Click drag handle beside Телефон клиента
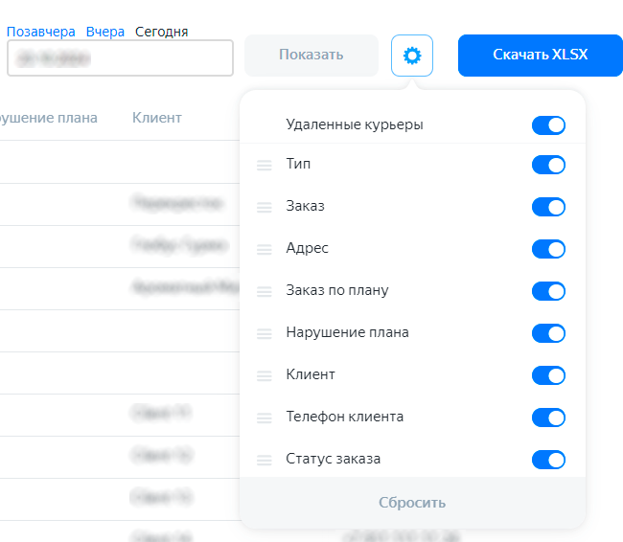 (265, 418)
